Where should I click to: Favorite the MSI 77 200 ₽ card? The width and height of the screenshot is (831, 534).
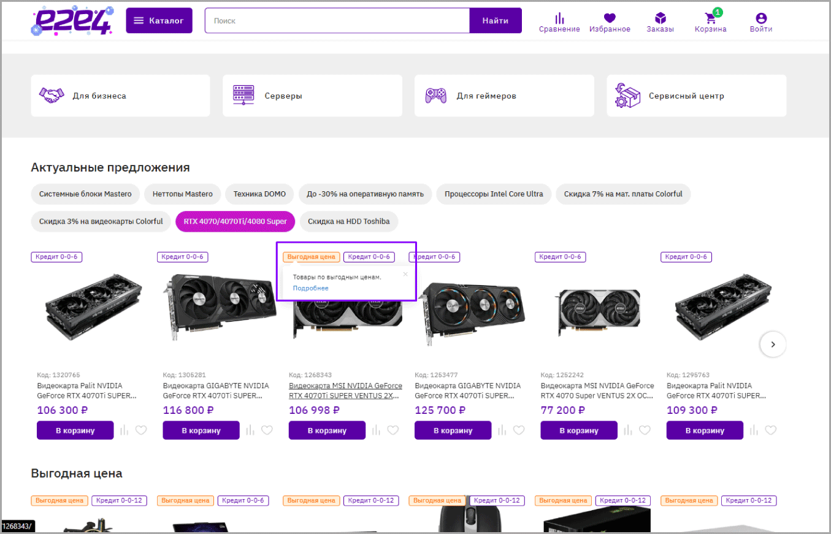click(x=645, y=430)
